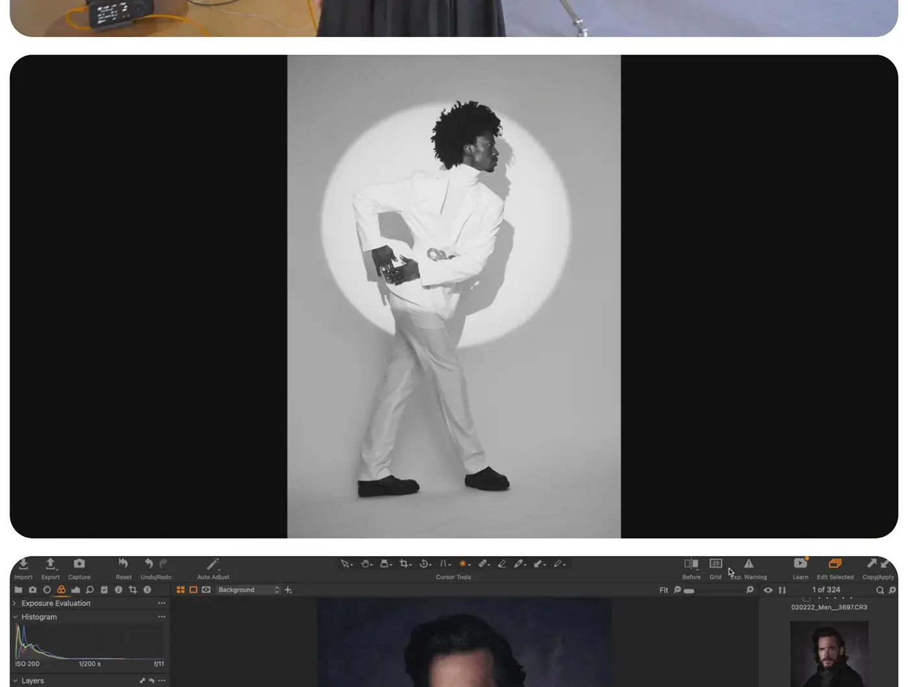Open Exposure Evaluation panel options menu
Viewport: 908px width, 687px height.
(x=161, y=603)
